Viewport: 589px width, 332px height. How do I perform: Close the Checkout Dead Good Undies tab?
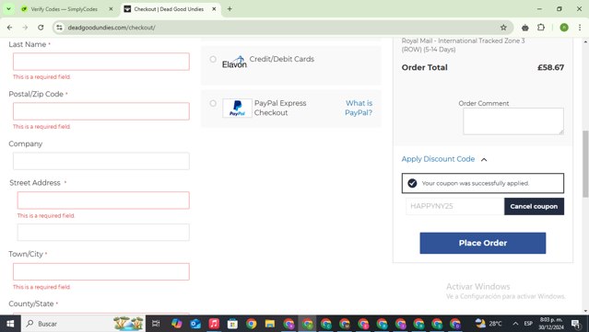click(214, 9)
